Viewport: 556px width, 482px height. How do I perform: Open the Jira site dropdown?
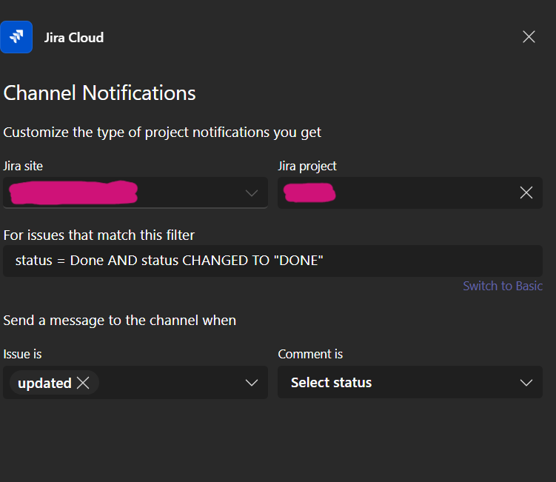135,193
